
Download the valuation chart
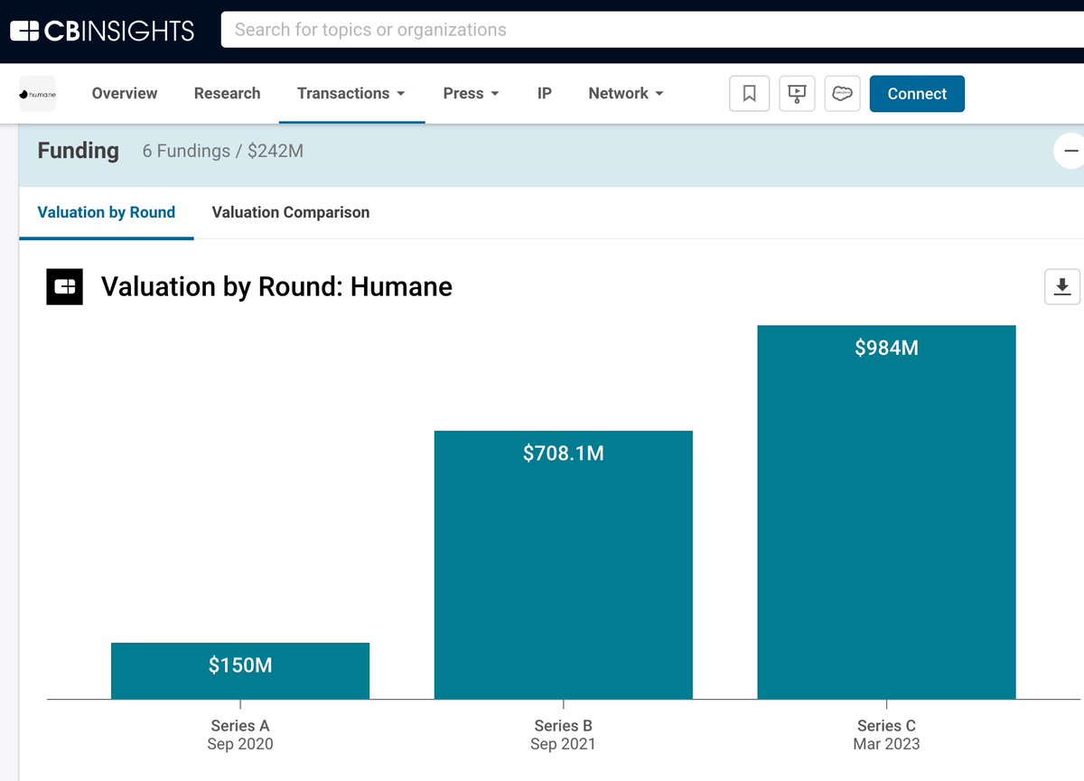1062,286
